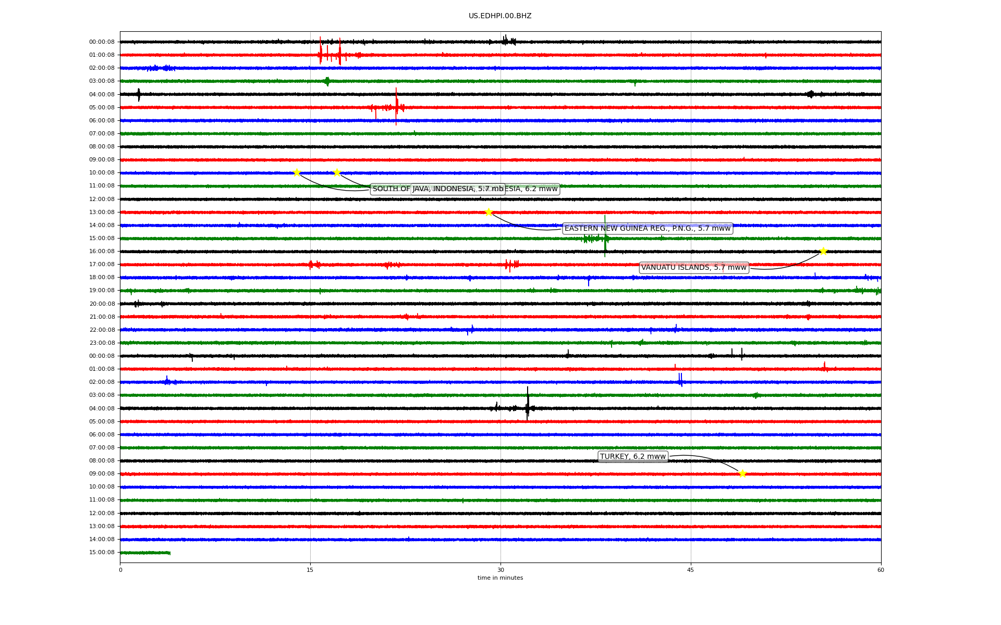Select the TURKEY, 6.2 mww annotation label
The image size is (1001, 625).
point(633,457)
